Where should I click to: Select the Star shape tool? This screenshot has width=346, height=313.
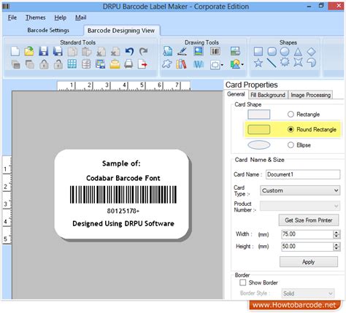(x=258, y=63)
